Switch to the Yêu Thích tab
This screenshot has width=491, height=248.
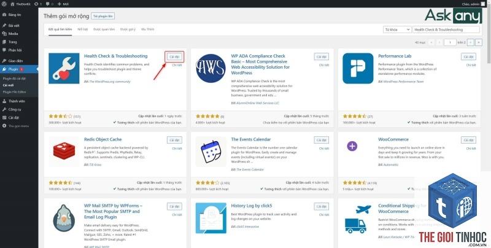(148, 29)
